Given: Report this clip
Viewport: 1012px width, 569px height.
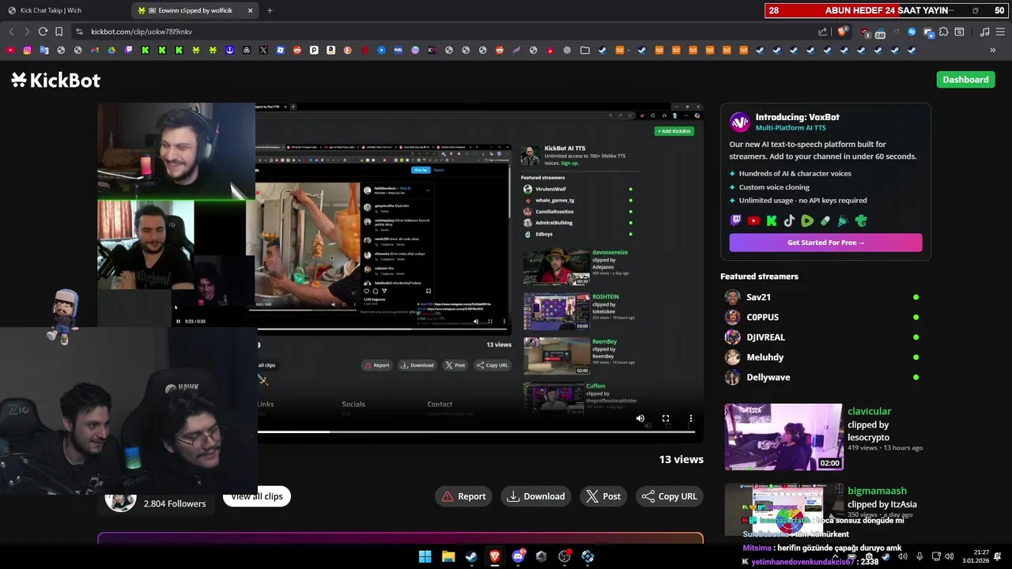Looking at the screenshot, I should [x=463, y=496].
